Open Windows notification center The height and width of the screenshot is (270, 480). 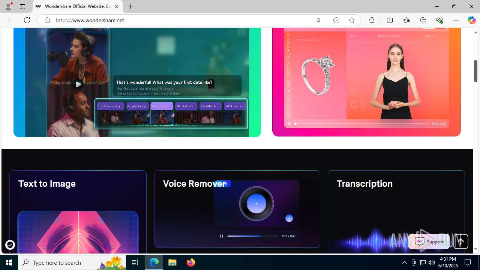coord(468,262)
